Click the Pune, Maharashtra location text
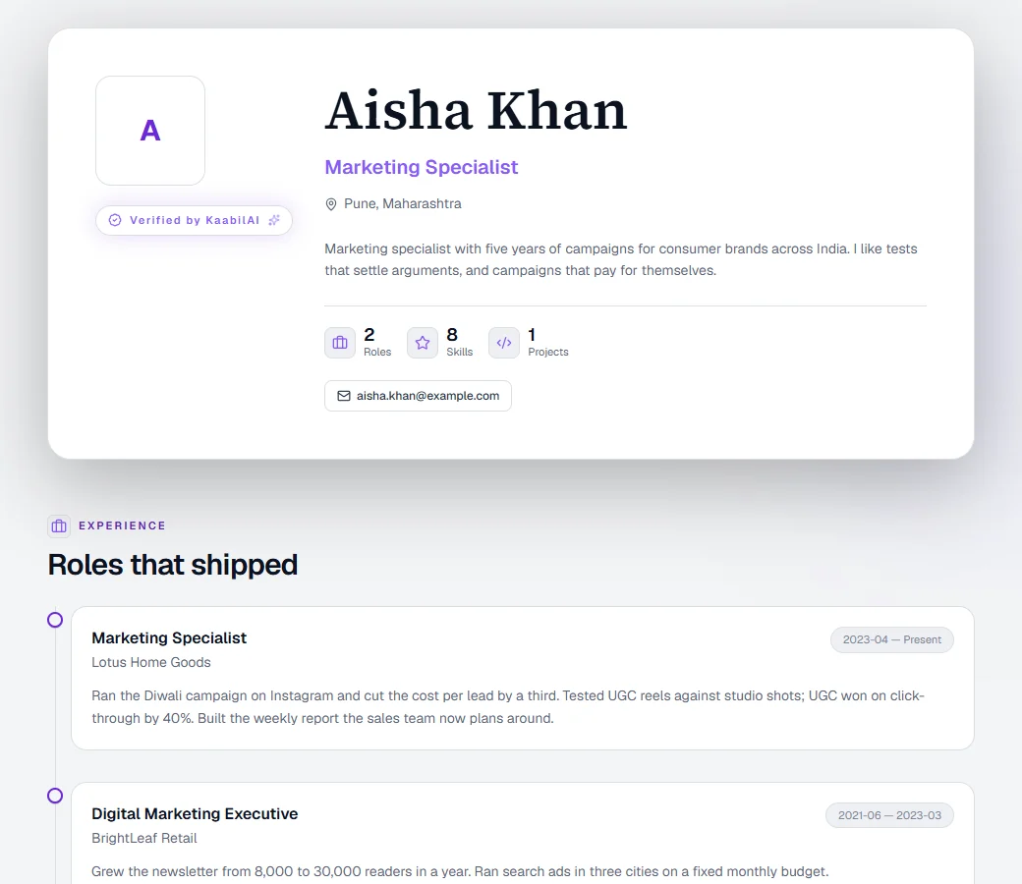 tap(402, 204)
